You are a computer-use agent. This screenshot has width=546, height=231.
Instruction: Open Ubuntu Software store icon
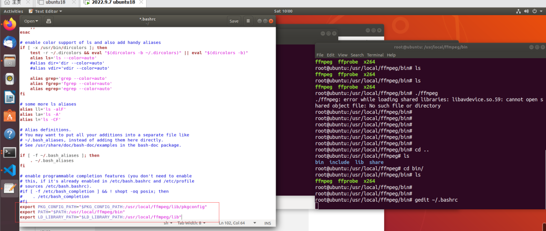point(9,116)
